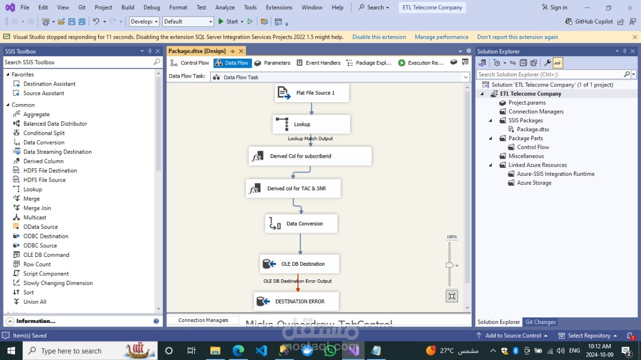Viewport: 641px width, 360px height.
Task: Open the Extensions menu
Action: tap(279, 8)
